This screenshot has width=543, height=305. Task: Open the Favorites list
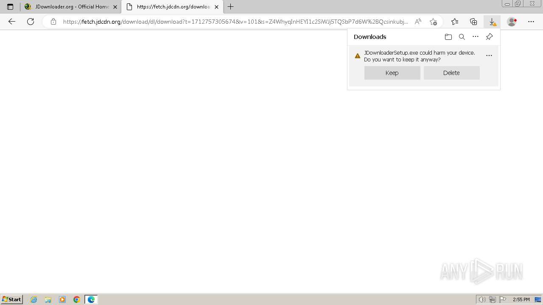pos(455,22)
